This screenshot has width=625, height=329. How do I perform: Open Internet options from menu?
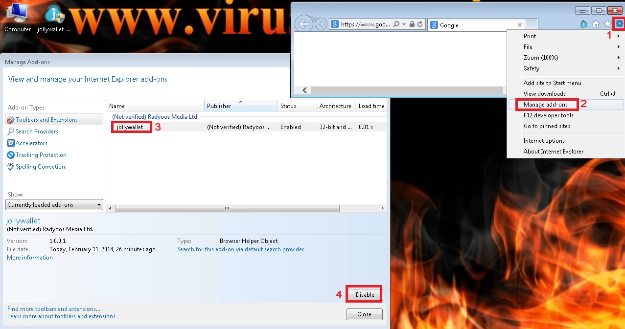point(566,141)
